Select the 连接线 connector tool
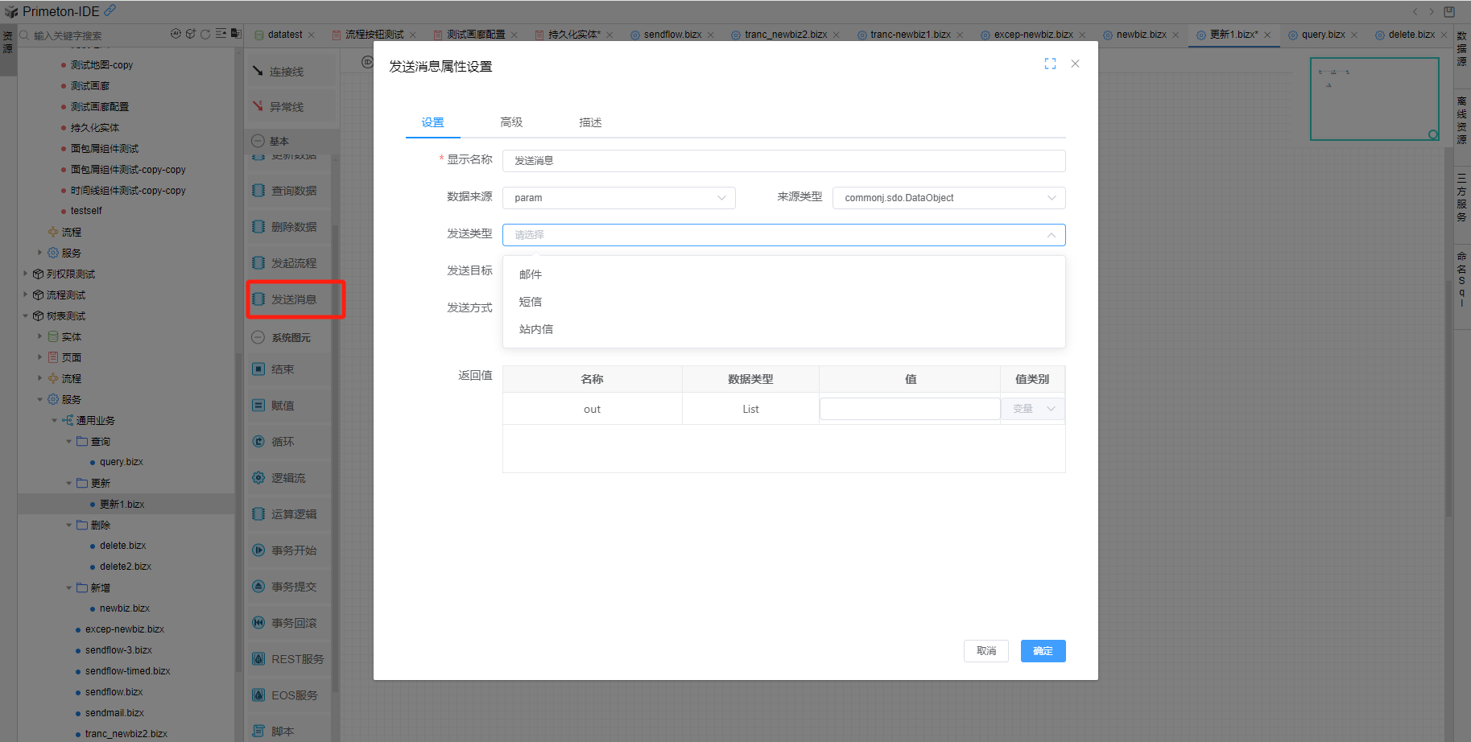Screen dimensions: 1471x742 point(286,72)
